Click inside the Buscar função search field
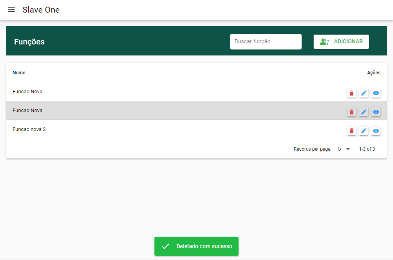 [x=266, y=41]
